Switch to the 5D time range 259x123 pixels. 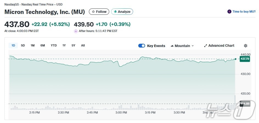pyautogui.click(x=23, y=45)
